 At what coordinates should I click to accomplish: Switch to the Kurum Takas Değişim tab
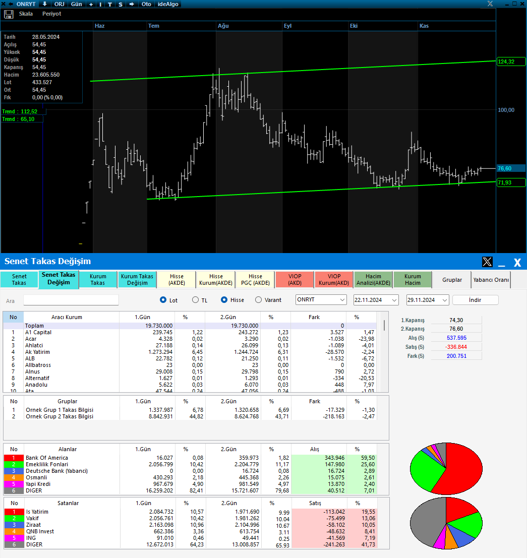137,279
